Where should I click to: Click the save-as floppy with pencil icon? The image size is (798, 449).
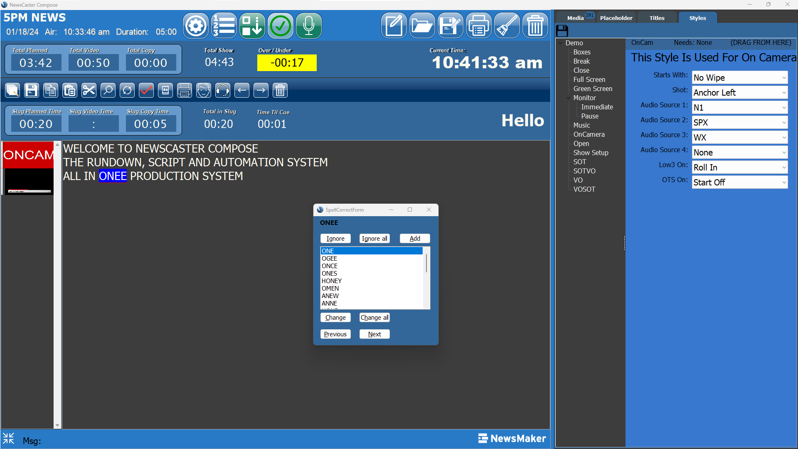(x=451, y=26)
